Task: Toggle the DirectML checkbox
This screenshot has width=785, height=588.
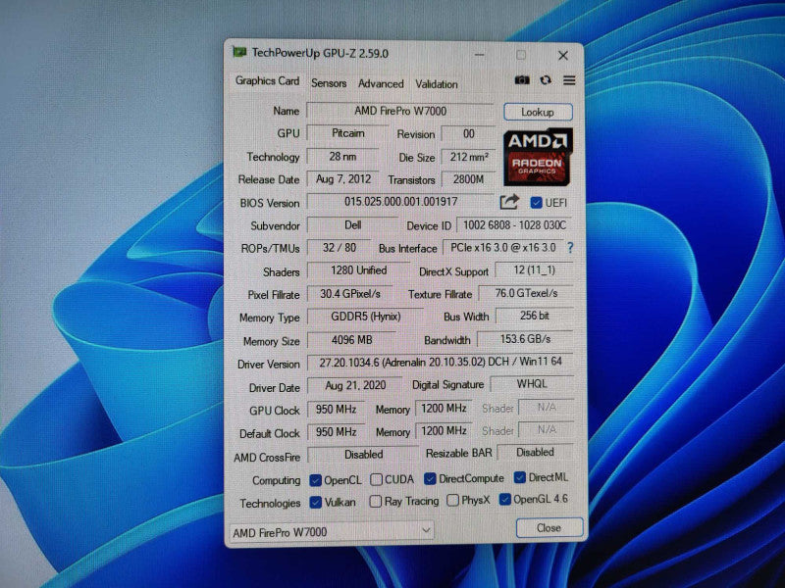Action: click(520, 477)
